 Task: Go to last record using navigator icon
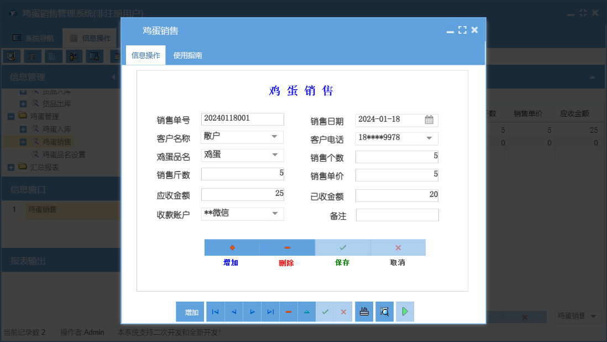270,312
